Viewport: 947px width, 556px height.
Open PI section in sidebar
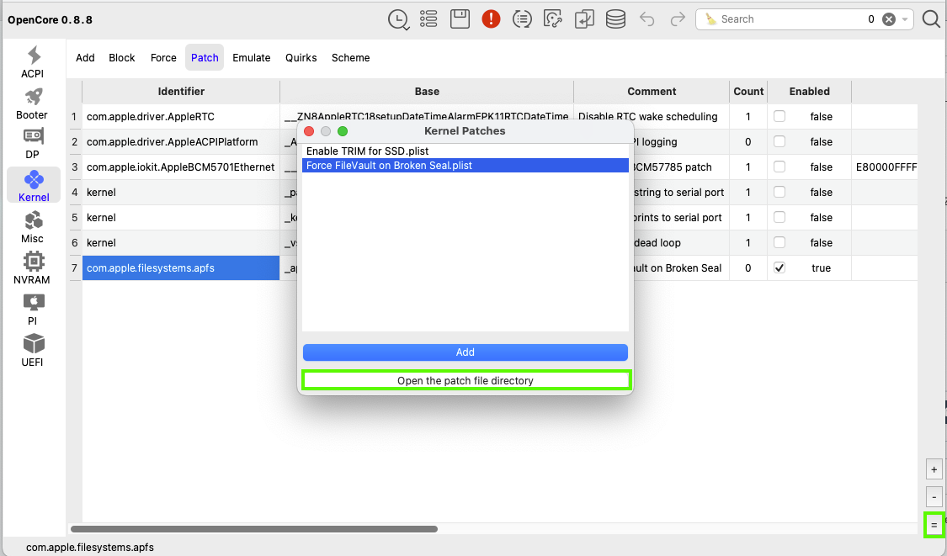33,309
